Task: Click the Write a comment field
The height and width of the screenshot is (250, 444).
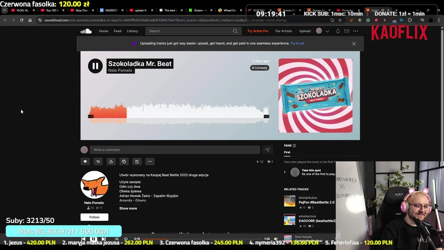Action: (x=175, y=150)
